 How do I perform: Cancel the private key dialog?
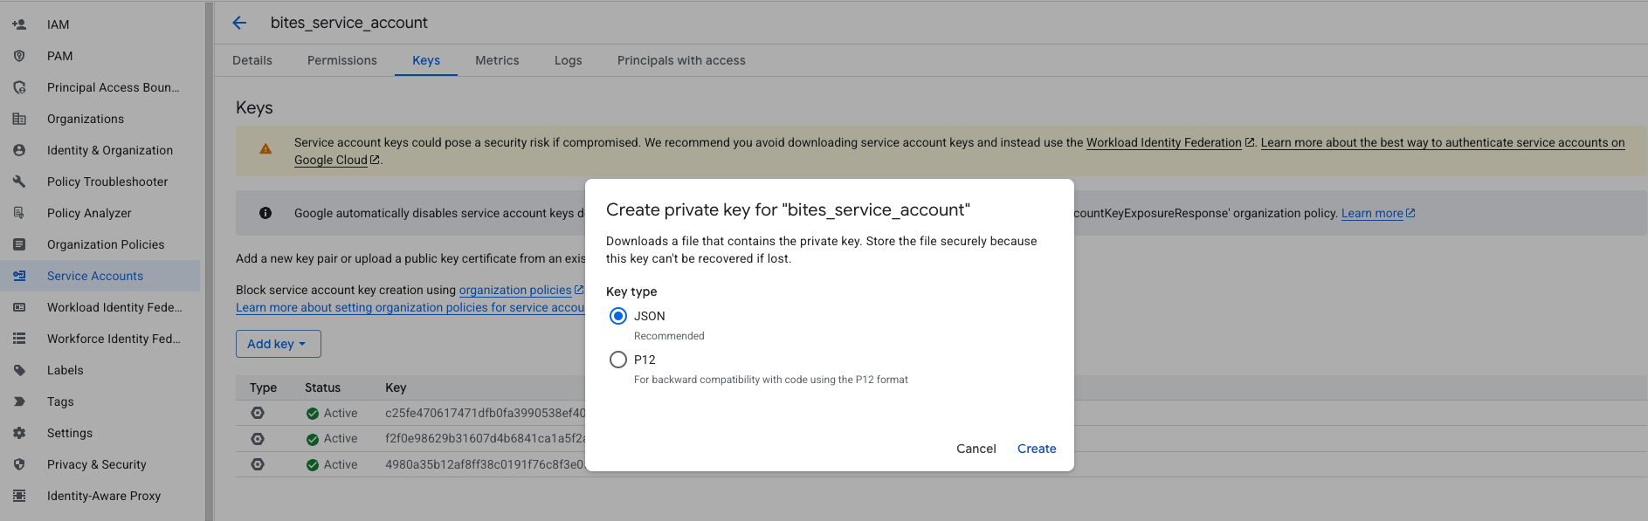[x=976, y=449]
